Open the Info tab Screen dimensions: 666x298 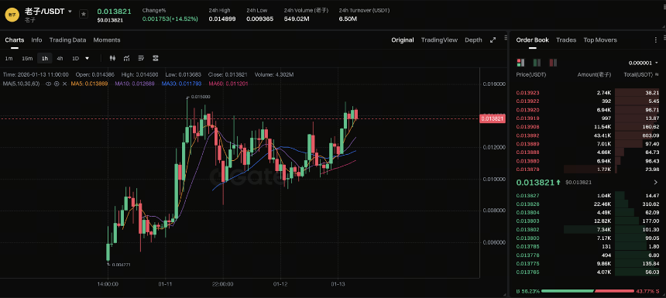click(x=36, y=40)
